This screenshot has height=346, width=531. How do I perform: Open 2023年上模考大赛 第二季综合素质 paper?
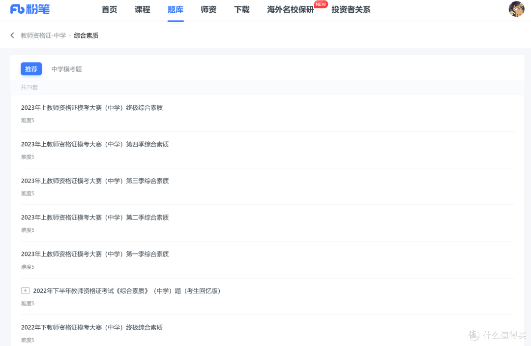[95, 218]
